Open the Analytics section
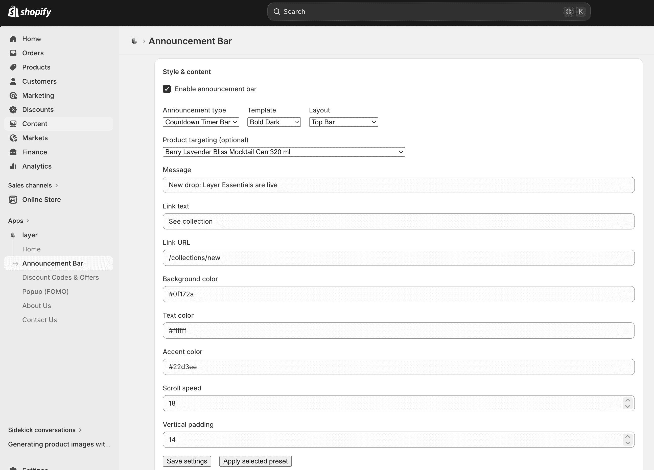This screenshot has width=654, height=470. click(x=37, y=166)
